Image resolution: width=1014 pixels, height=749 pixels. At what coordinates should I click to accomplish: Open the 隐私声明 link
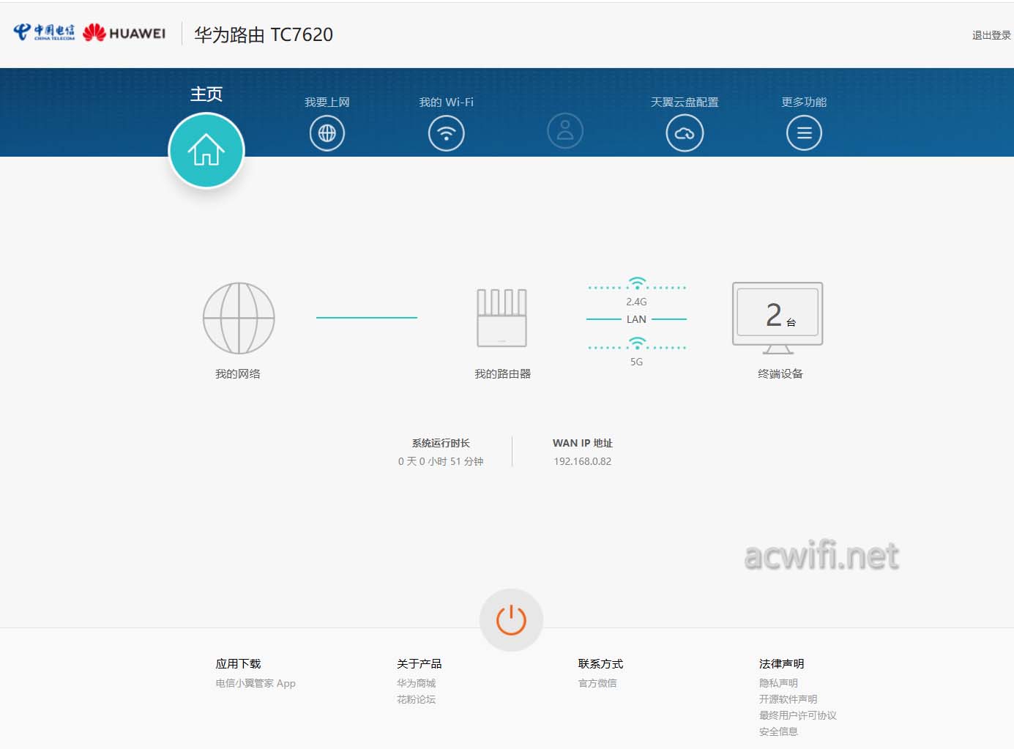tap(778, 683)
